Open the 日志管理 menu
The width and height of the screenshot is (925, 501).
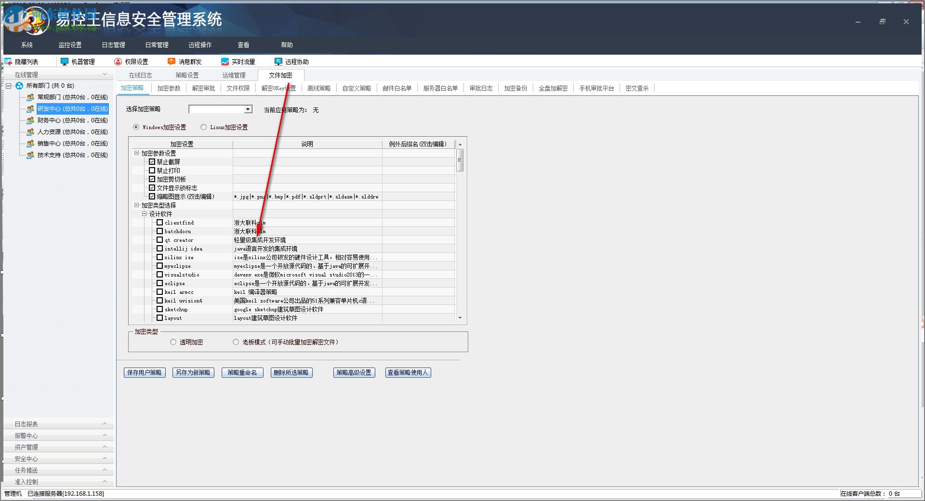pos(114,45)
